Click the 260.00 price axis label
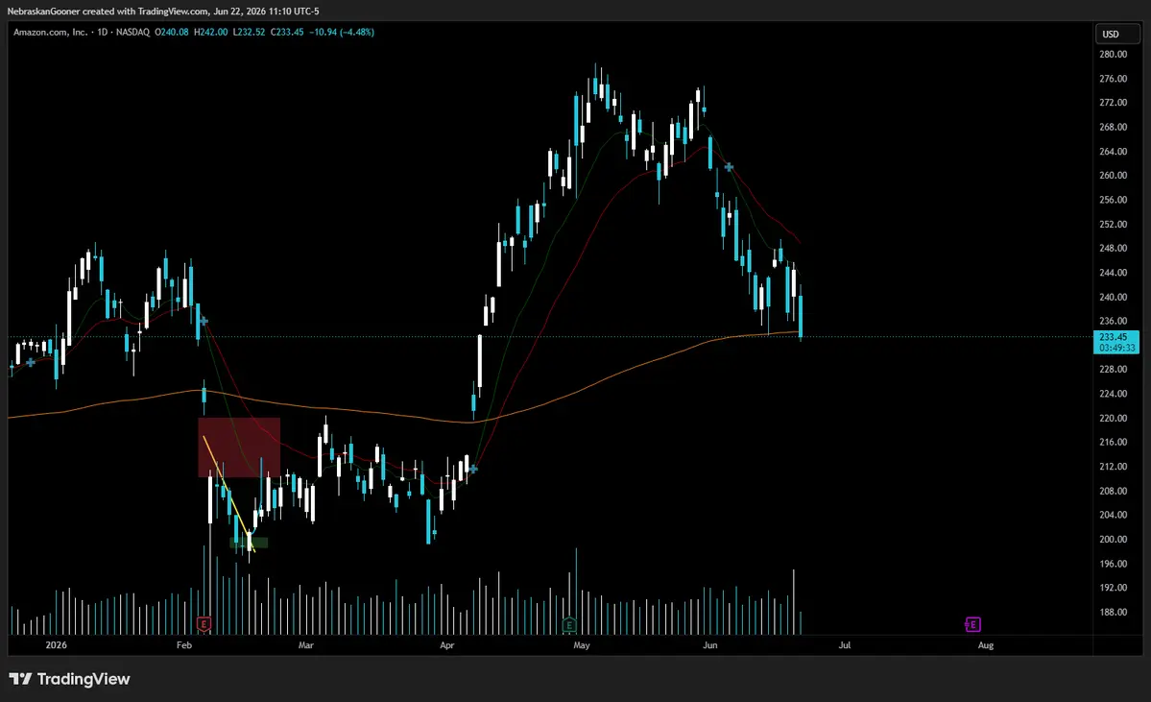 pyautogui.click(x=1113, y=176)
